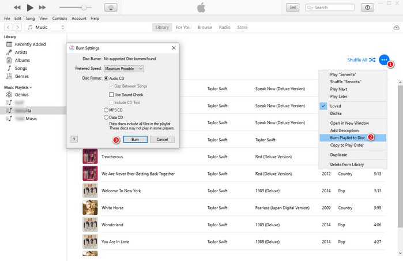Click the Treacherous album artwork
This screenshot has width=403, height=261.
90,156
